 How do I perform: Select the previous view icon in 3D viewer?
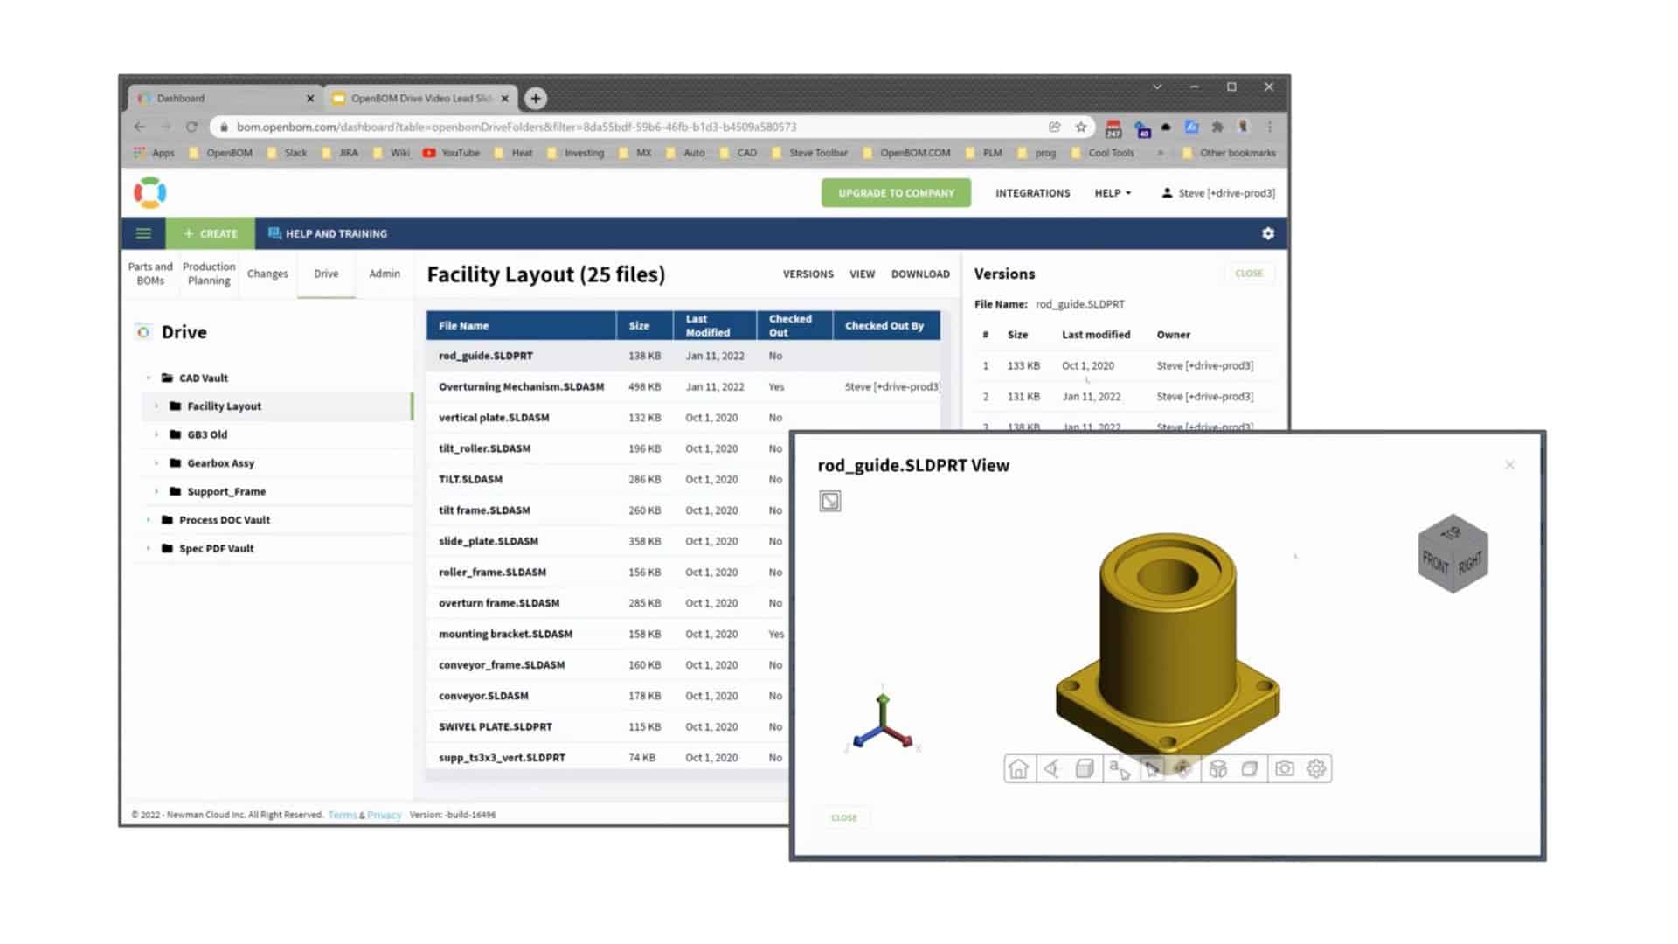click(x=1050, y=767)
